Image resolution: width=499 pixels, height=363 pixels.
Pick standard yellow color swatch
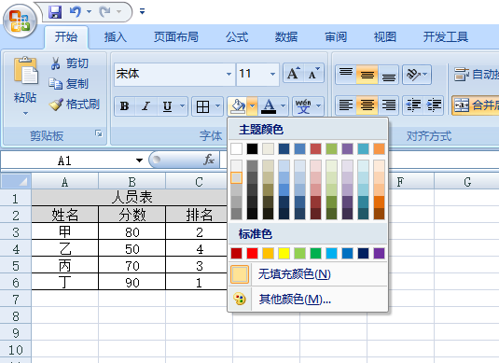coord(284,254)
